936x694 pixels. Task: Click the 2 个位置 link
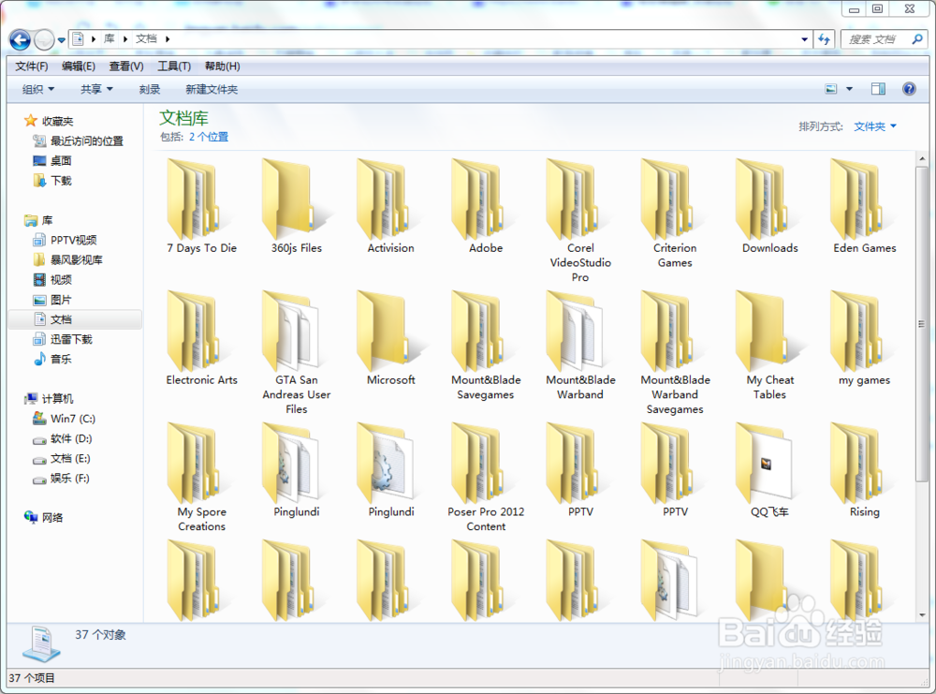pyautogui.click(x=209, y=137)
